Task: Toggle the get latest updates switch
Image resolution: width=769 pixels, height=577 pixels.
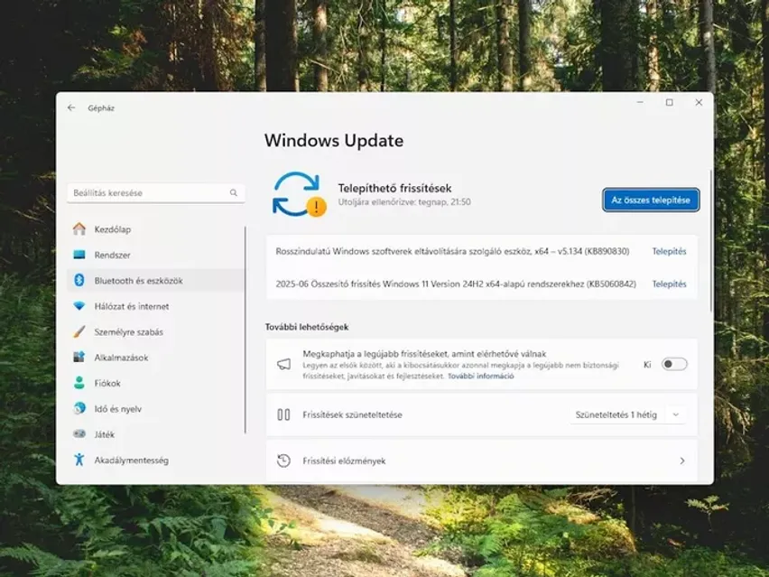Action: 674,364
